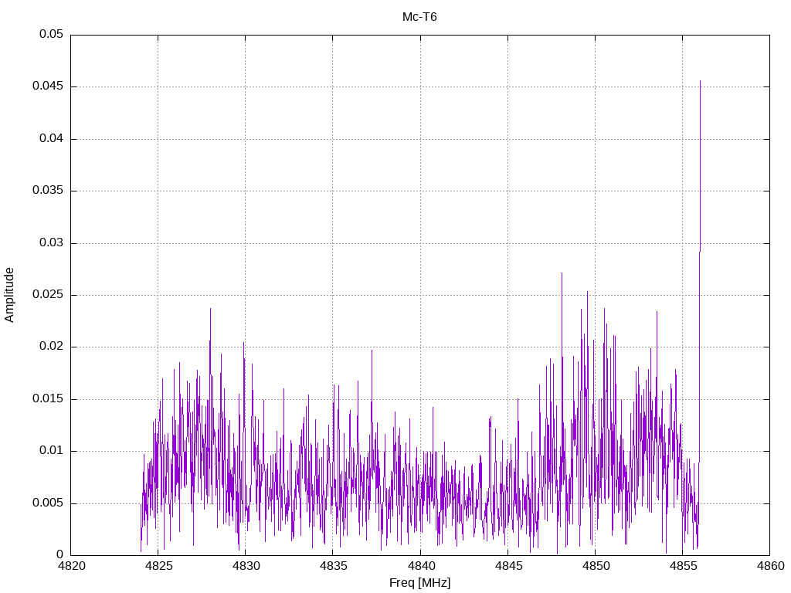Click the 4845 x-axis tick label
Image resolution: width=791 pixels, height=593 pixels.
click(508, 566)
